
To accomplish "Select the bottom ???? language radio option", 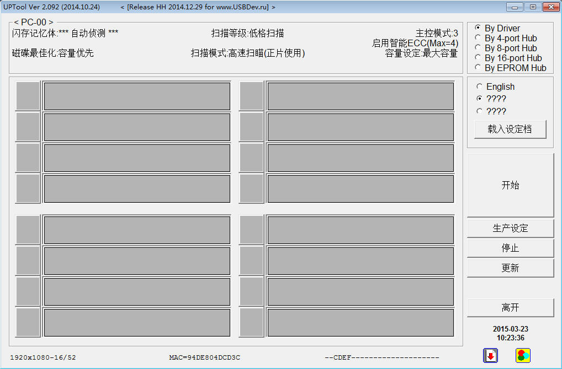I will [x=479, y=111].
